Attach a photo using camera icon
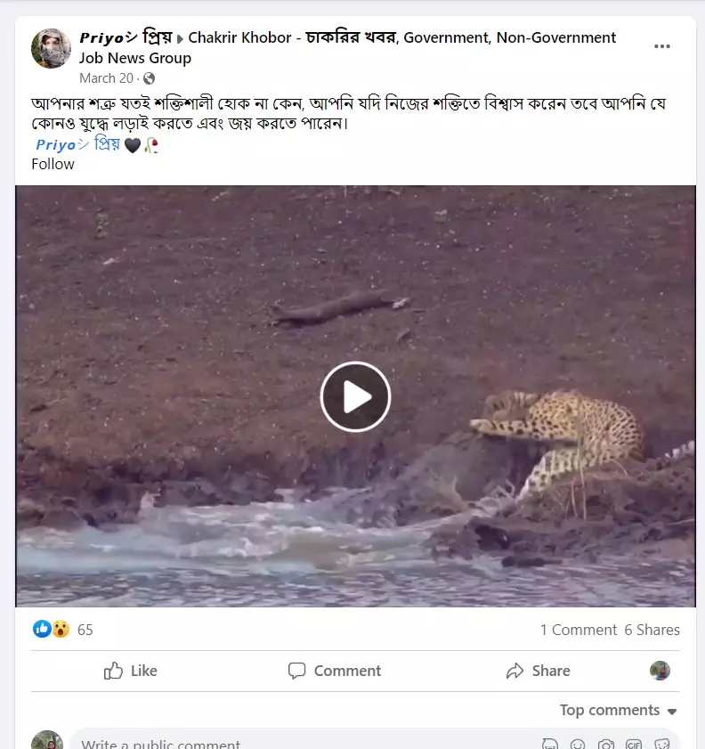Image resolution: width=705 pixels, height=749 pixels. [606, 744]
